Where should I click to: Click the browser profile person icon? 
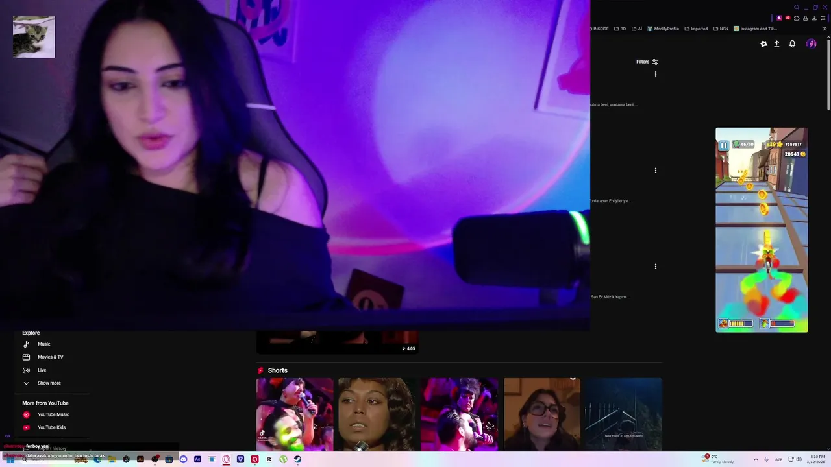coord(805,18)
